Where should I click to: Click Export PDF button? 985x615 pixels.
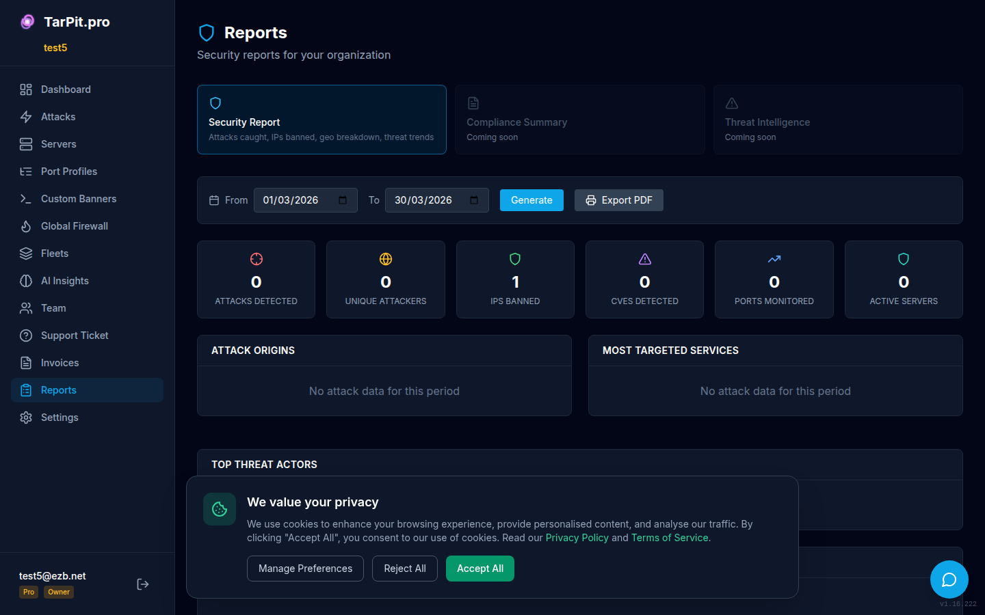(619, 200)
